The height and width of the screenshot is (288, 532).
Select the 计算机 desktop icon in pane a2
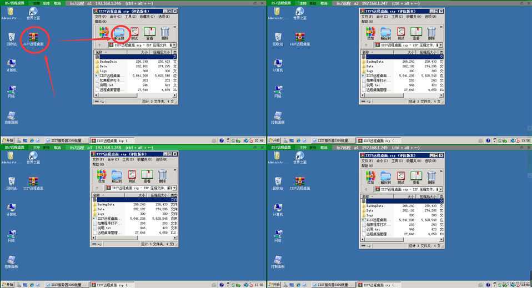click(x=278, y=65)
